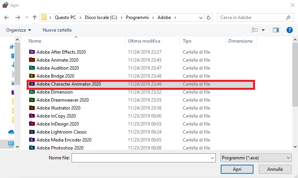Click the Adobe Media Encoder 2020 folder icon
The height and width of the screenshot is (178, 298).
tap(32, 140)
